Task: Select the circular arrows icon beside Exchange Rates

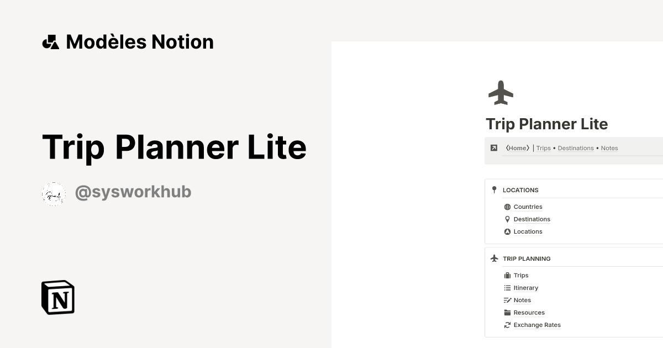Action: 507,325
